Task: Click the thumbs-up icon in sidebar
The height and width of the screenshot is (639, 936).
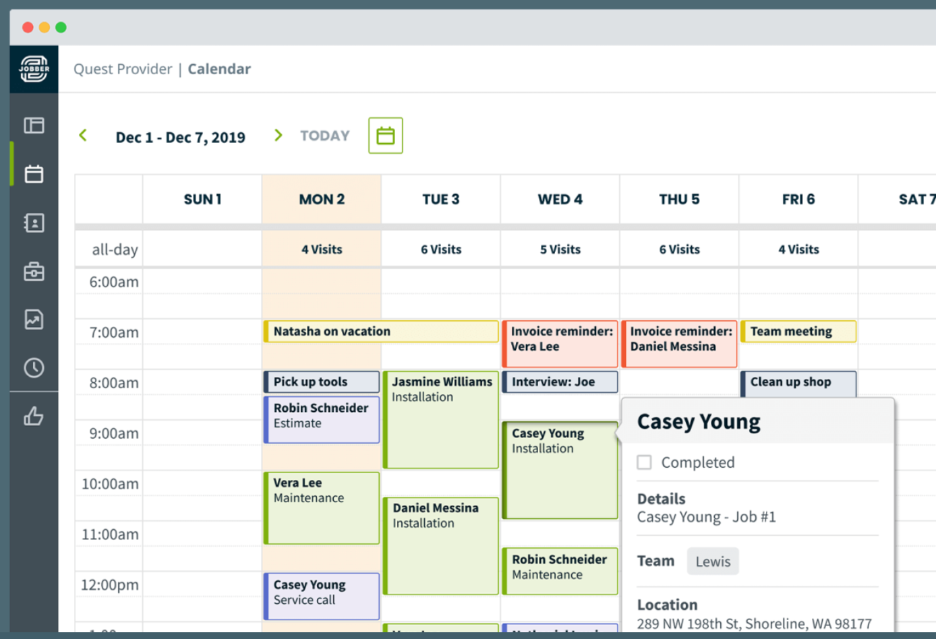Action: coord(34,417)
